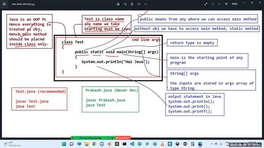
Task: Enter full screen view with the expand arrows
Action: point(206,4)
